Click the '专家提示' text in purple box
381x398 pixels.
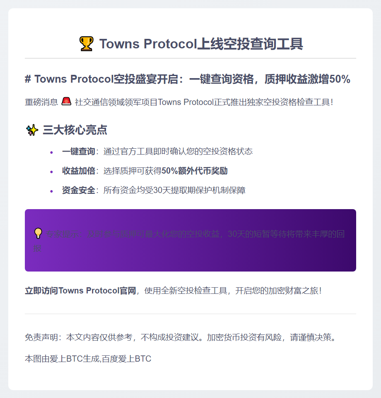[x=62, y=234]
